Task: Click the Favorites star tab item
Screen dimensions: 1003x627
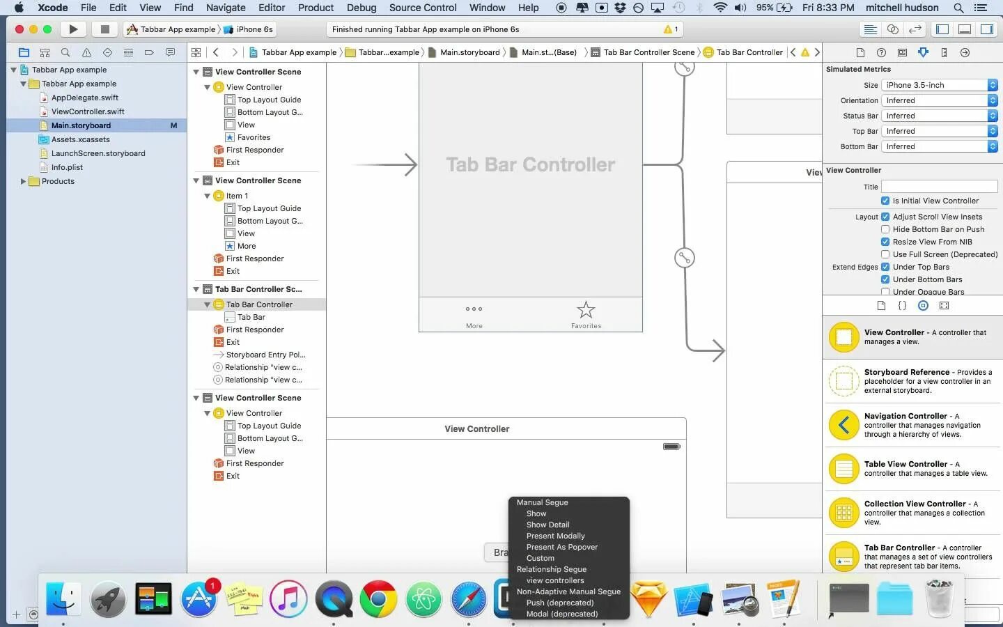Action: click(586, 315)
